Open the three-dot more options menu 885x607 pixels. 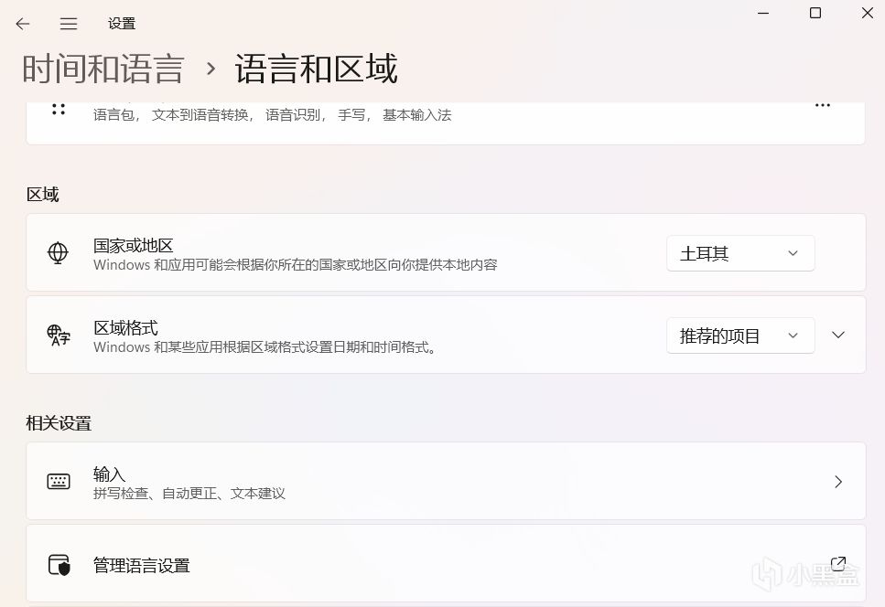tap(823, 105)
